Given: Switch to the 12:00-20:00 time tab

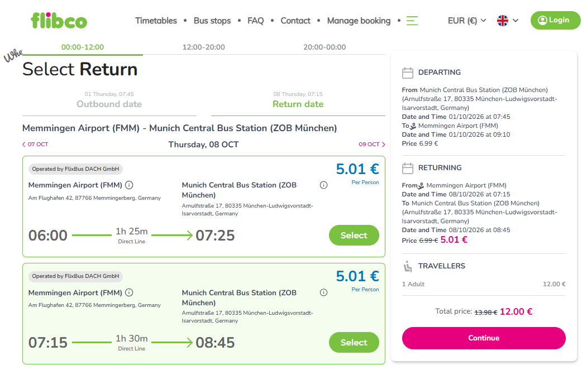Looking at the screenshot, I should pyautogui.click(x=203, y=47).
